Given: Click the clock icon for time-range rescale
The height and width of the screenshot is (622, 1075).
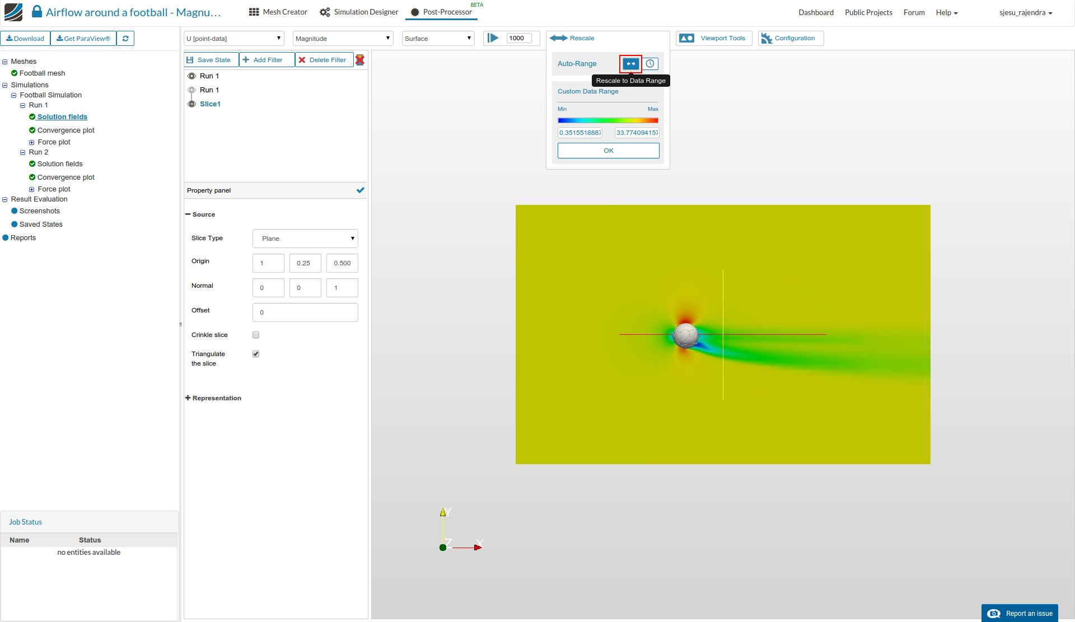Looking at the screenshot, I should pyautogui.click(x=650, y=64).
